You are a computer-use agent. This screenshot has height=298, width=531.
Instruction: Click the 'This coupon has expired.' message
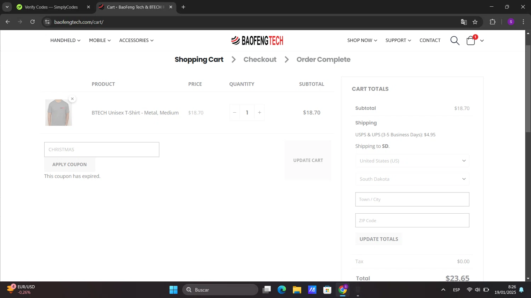point(72,176)
